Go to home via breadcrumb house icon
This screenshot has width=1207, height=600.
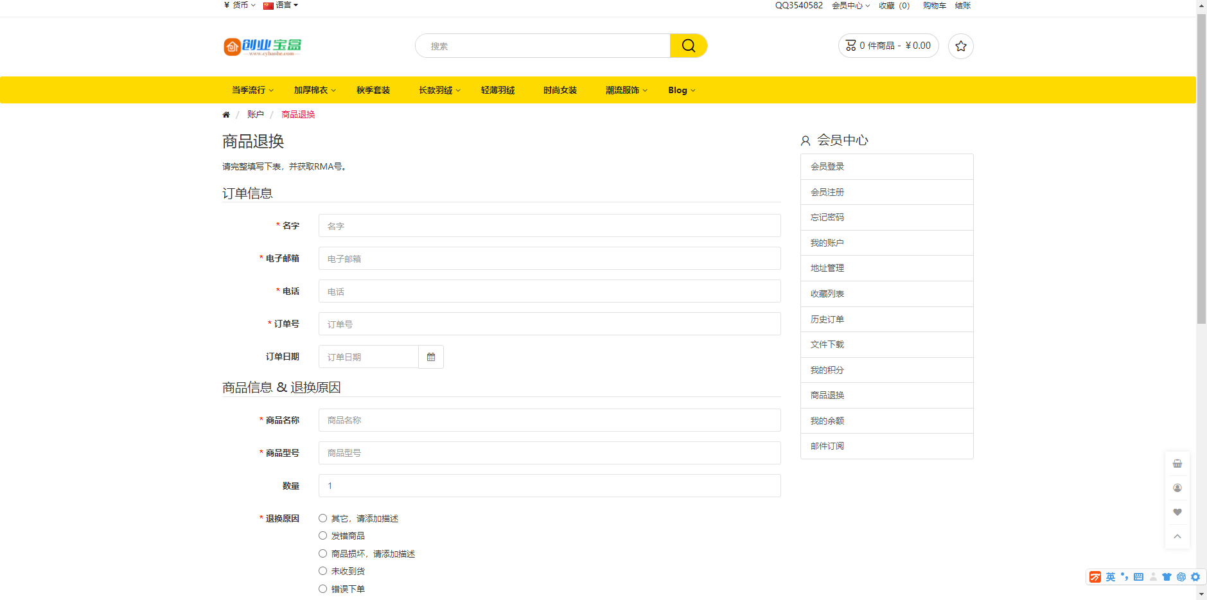(x=226, y=114)
